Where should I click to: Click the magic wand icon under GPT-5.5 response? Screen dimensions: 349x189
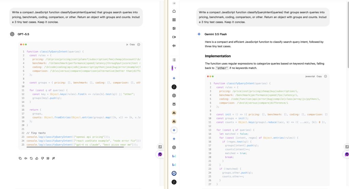[54, 158]
